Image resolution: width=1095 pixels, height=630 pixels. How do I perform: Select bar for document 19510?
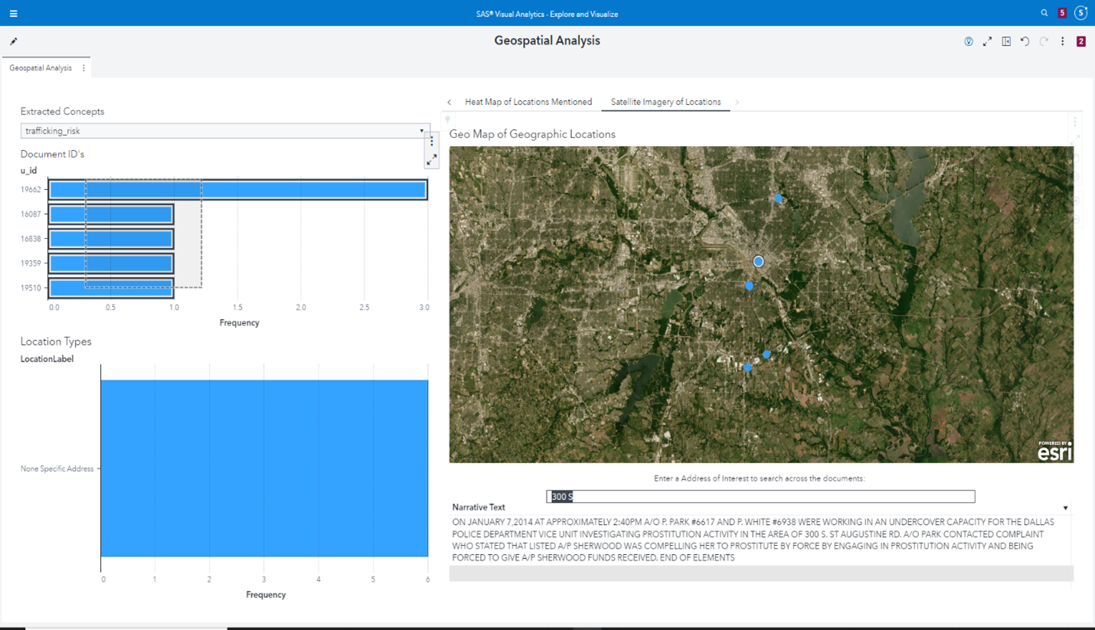[111, 288]
